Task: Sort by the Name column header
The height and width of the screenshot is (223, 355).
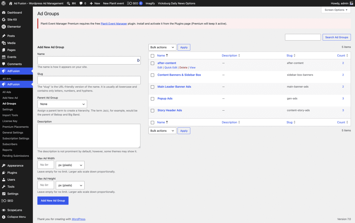Action: tap(162, 55)
